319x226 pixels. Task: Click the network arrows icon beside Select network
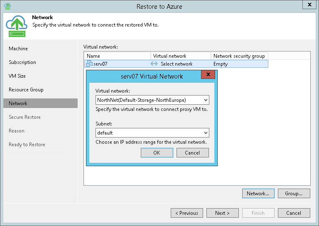(154, 64)
